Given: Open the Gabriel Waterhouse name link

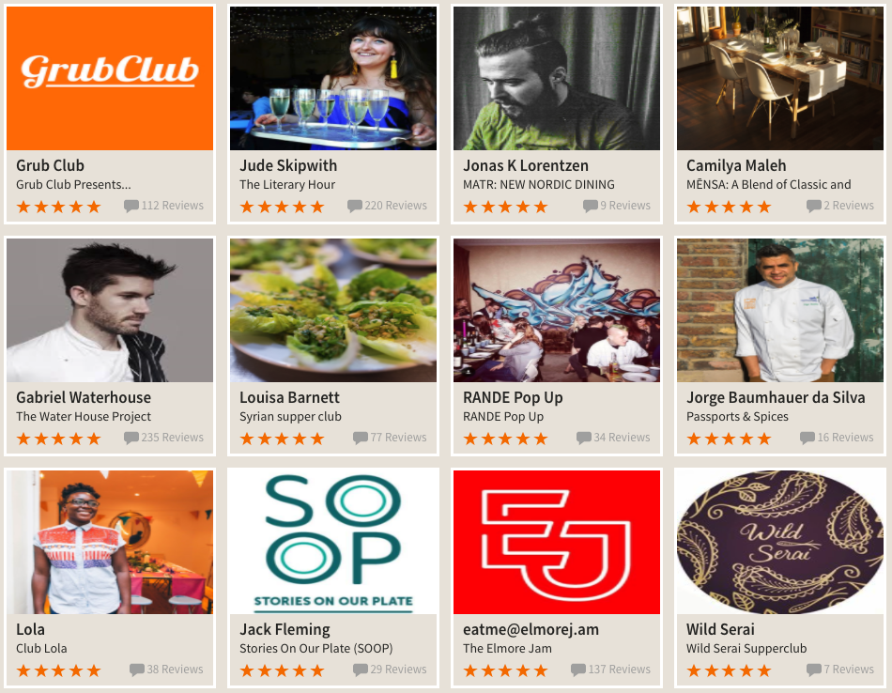Looking at the screenshot, I should click(x=84, y=397).
